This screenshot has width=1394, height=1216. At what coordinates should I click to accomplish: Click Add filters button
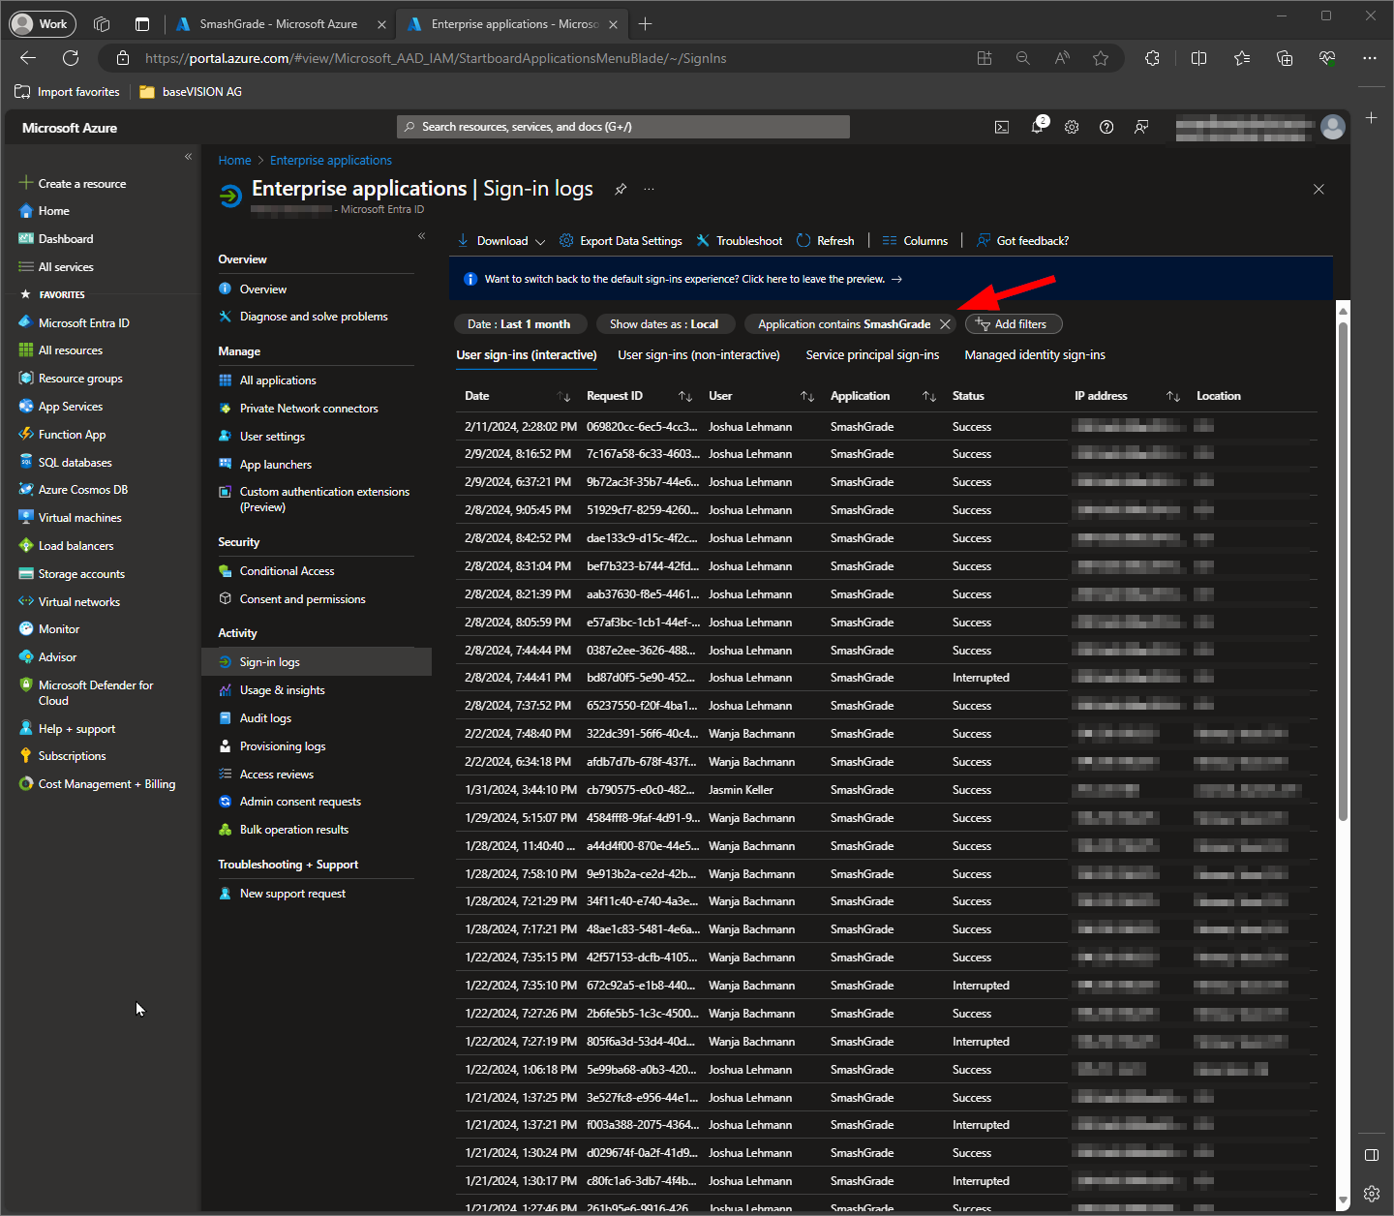tap(1013, 324)
